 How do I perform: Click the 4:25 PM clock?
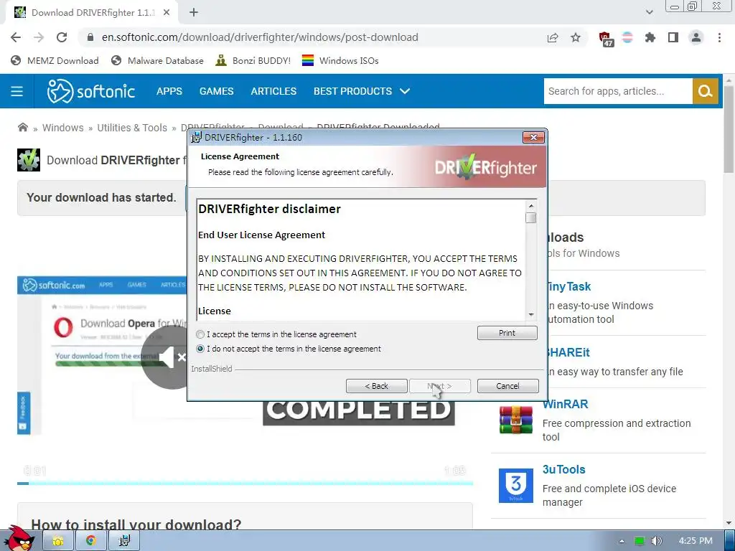coord(695,541)
